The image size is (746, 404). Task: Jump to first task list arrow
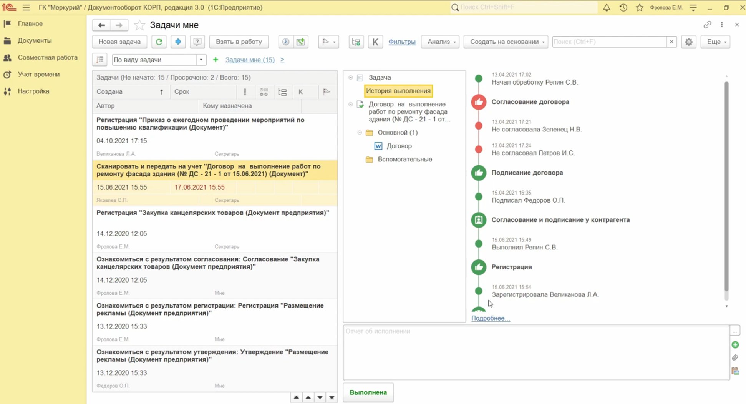pyautogui.click(x=296, y=397)
